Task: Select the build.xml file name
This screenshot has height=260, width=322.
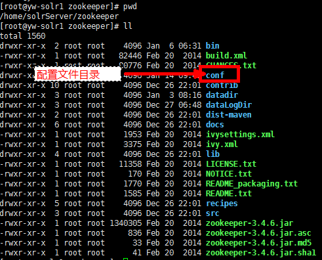Action: pyautogui.click(x=226, y=56)
